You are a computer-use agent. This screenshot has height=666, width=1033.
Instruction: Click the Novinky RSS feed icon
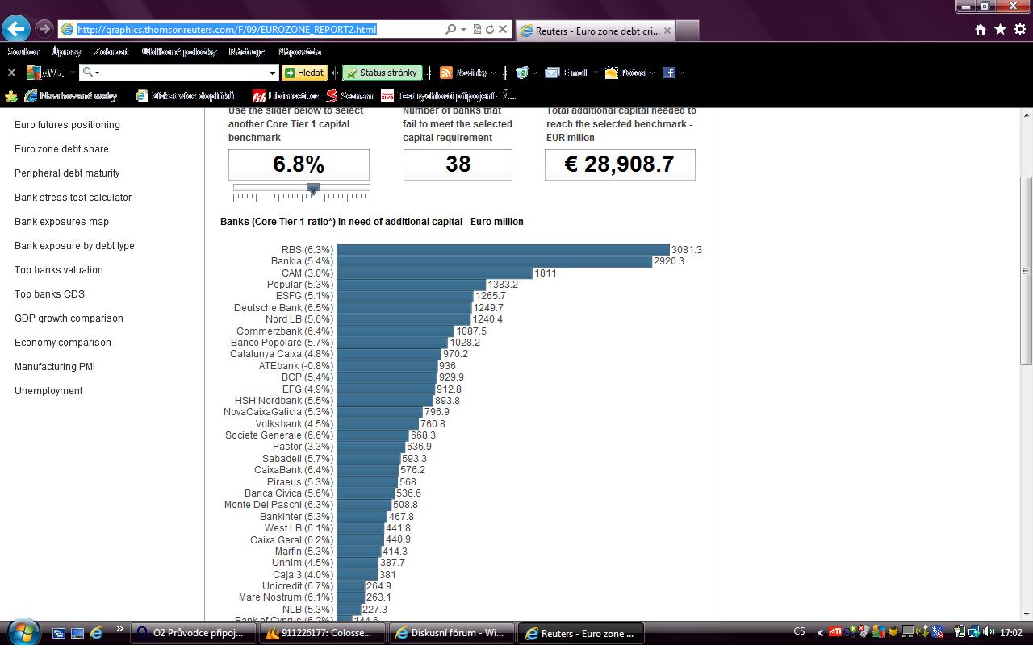(445, 73)
